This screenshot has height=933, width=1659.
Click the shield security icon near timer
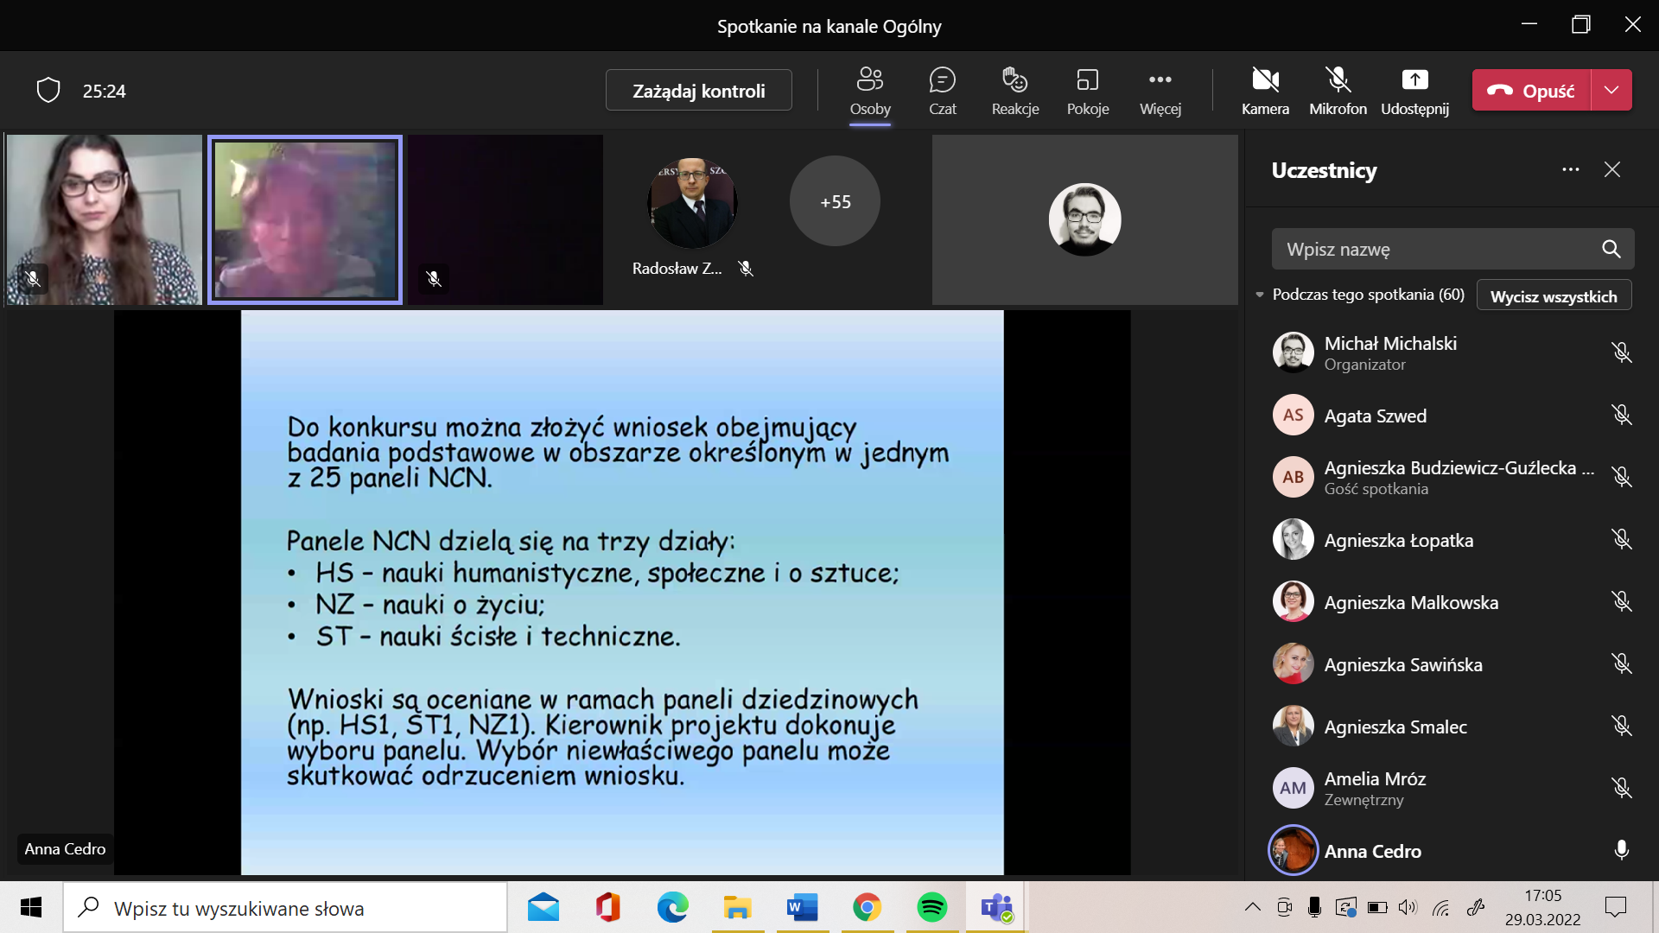(48, 90)
